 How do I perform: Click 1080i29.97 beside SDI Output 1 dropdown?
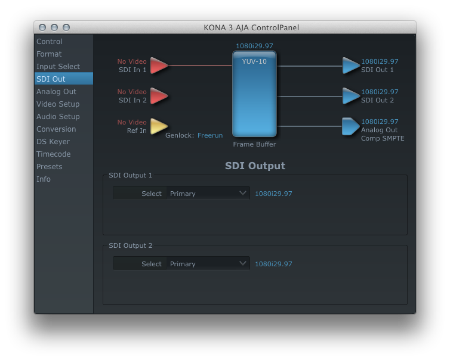[273, 194]
